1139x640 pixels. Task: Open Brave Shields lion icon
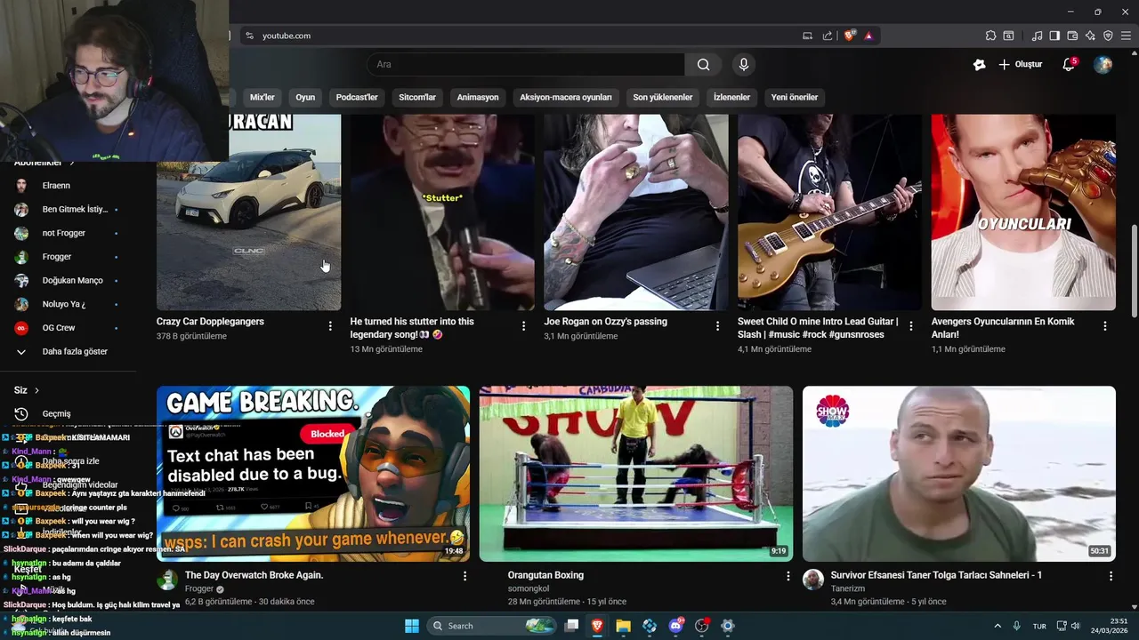849,36
